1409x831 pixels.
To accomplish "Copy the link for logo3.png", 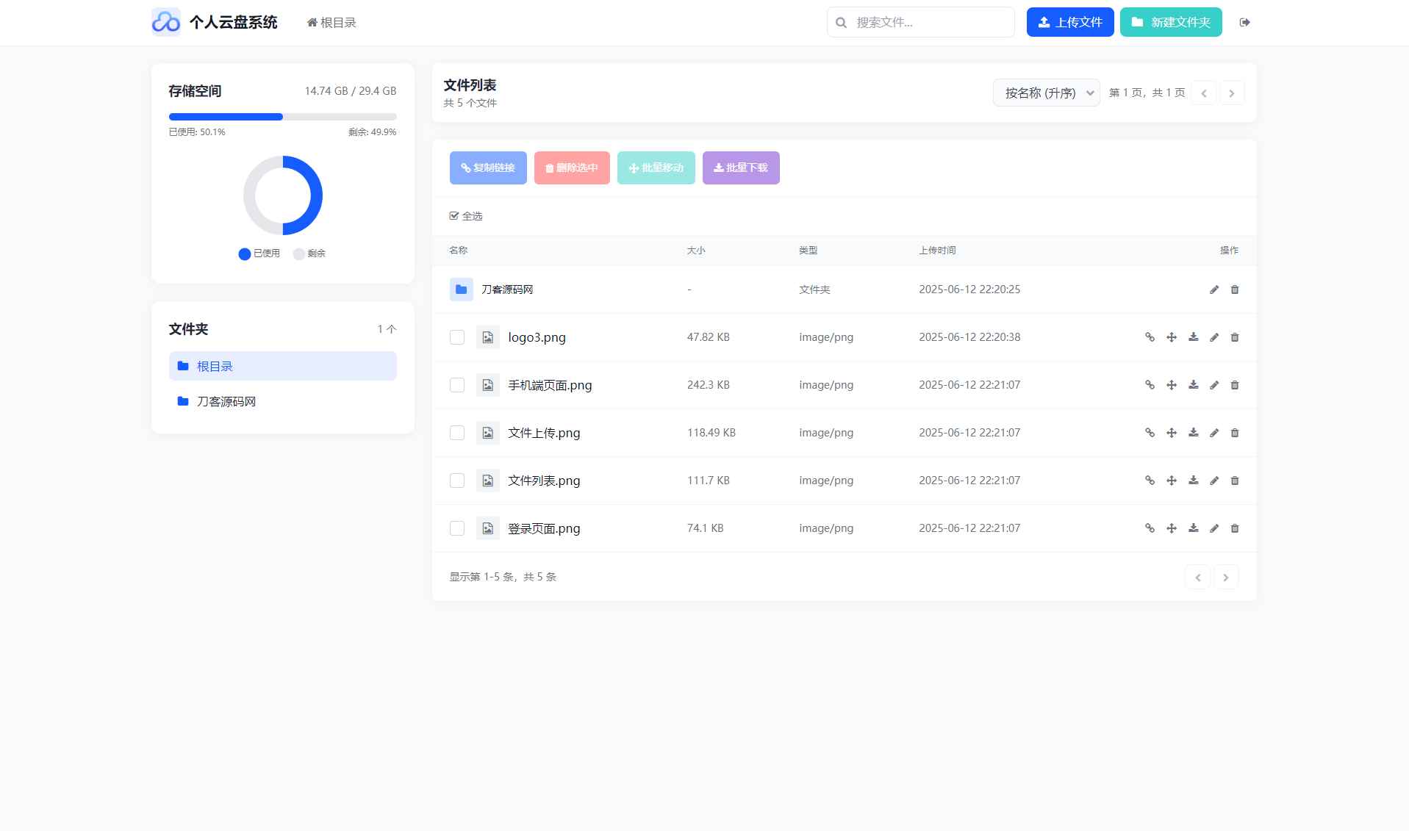I will (x=1150, y=337).
